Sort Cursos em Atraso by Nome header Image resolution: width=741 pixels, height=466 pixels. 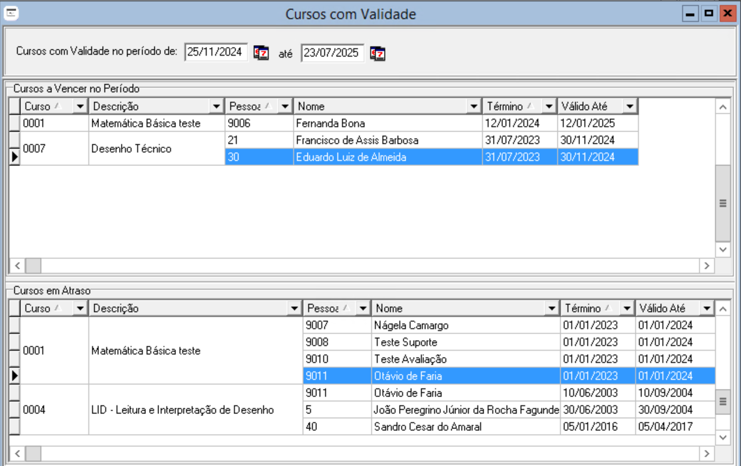coord(457,309)
